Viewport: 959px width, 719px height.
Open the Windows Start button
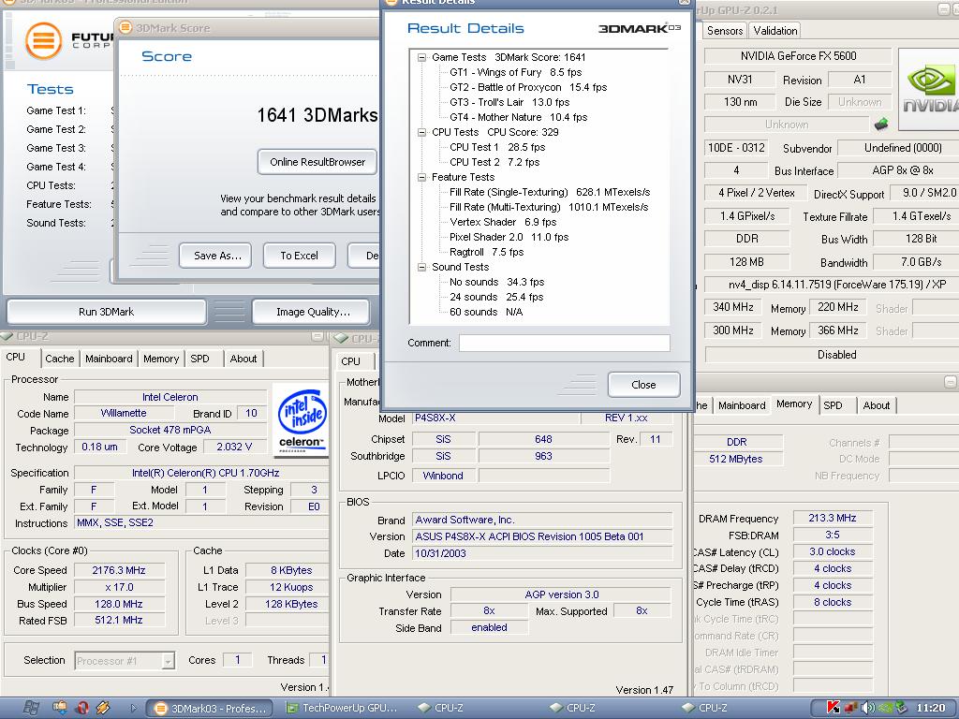[x=31, y=708]
